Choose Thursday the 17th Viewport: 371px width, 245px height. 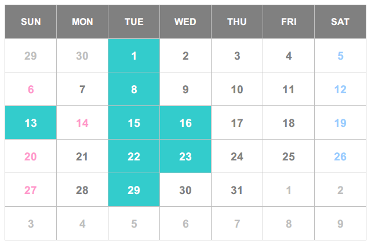[x=237, y=123]
